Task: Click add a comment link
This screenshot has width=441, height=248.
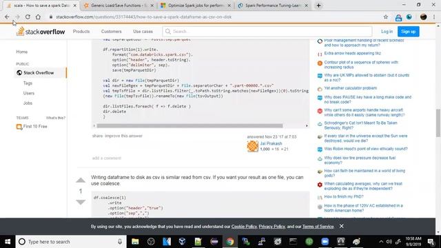Action: tap(107, 158)
